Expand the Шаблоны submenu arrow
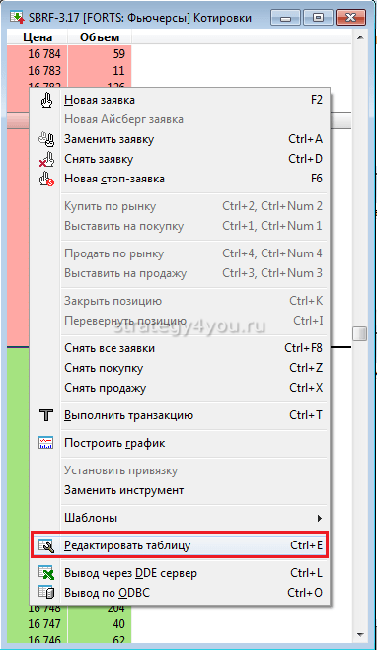The width and height of the screenshot is (377, 650). pyautogui.click(x=320, y=518)
